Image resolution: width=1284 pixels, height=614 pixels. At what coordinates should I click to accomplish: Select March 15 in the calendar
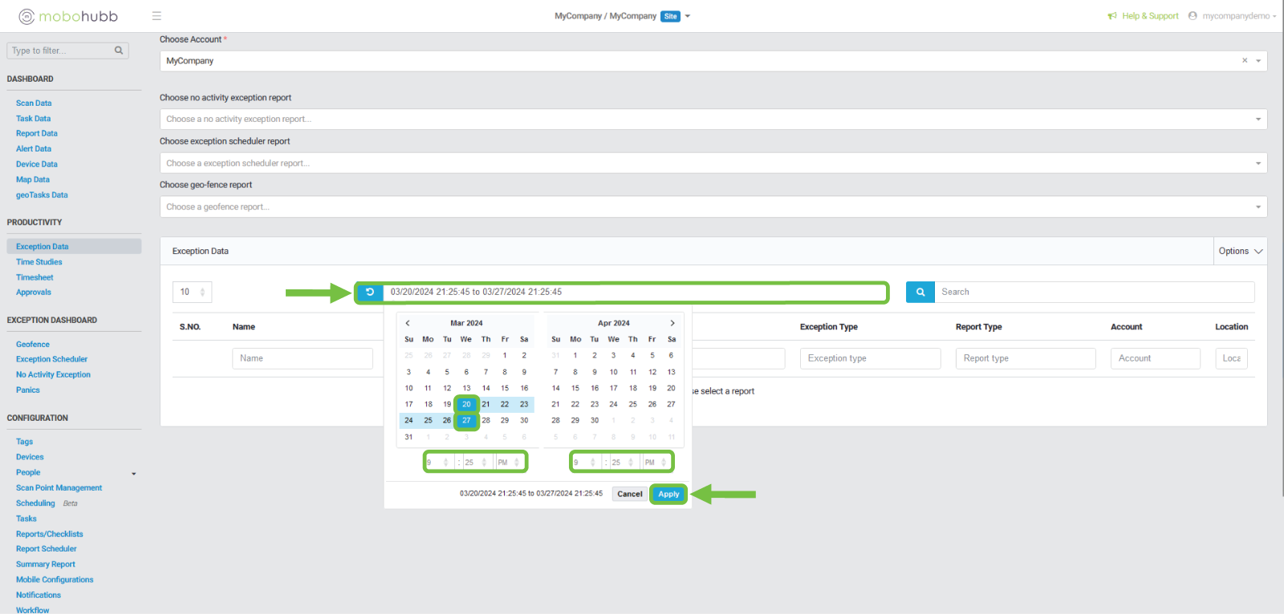pyautogui.click(x=505, y=388)
